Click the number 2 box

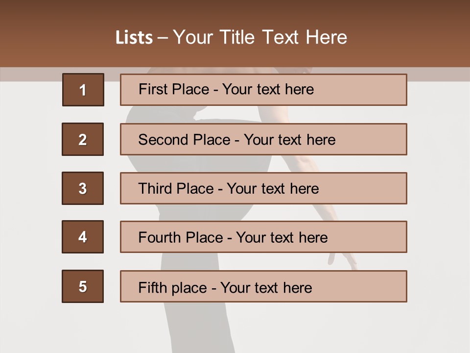click(83, 139)
